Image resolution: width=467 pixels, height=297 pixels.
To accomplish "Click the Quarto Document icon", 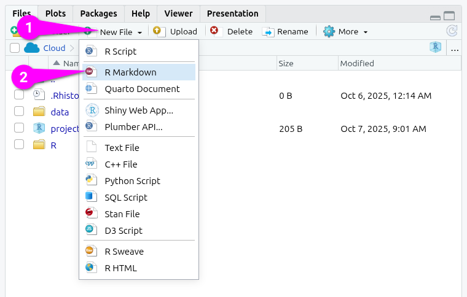I will point(91,88).
